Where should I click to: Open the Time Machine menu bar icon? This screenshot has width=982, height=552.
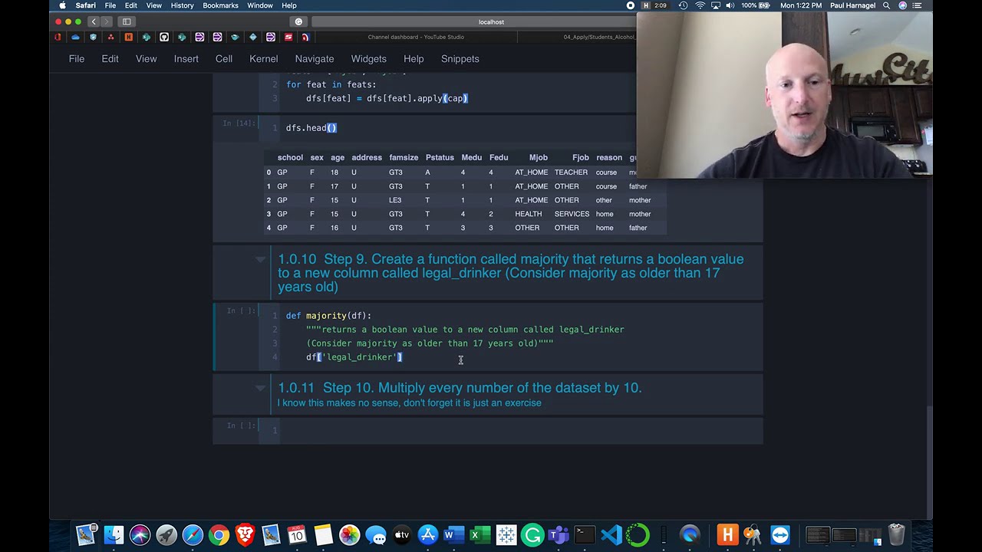682,5
